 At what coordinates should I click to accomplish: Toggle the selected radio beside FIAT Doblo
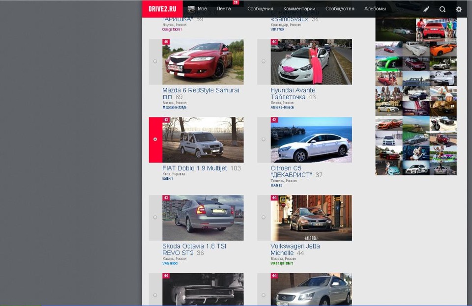point(155,139)
